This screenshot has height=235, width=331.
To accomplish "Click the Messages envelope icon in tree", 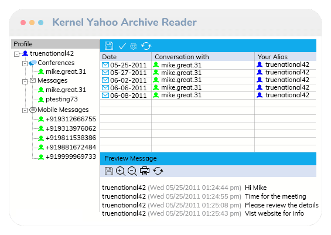I will [x=33, y=80].
